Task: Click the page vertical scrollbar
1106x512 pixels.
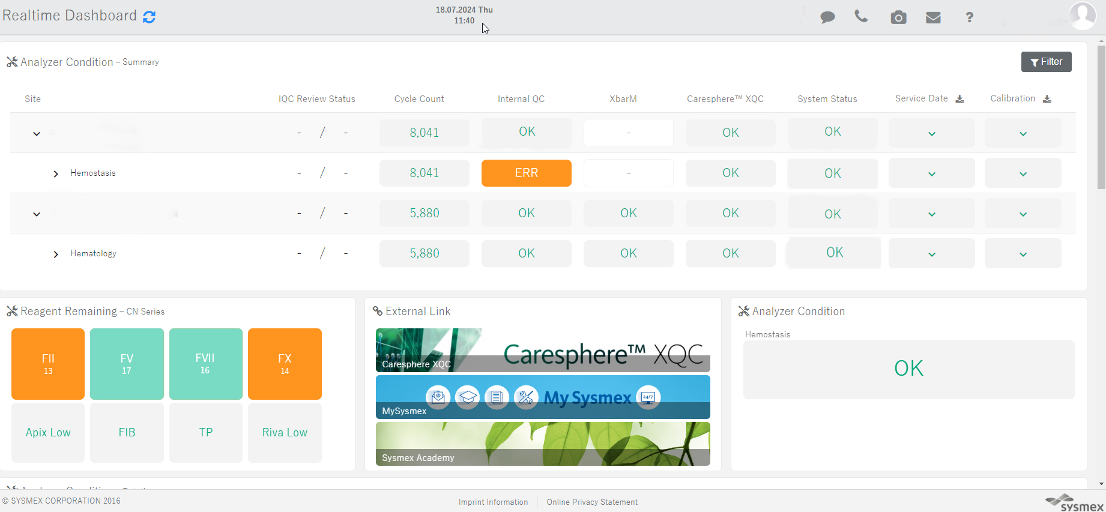Action: click(x=1101, y=117)
